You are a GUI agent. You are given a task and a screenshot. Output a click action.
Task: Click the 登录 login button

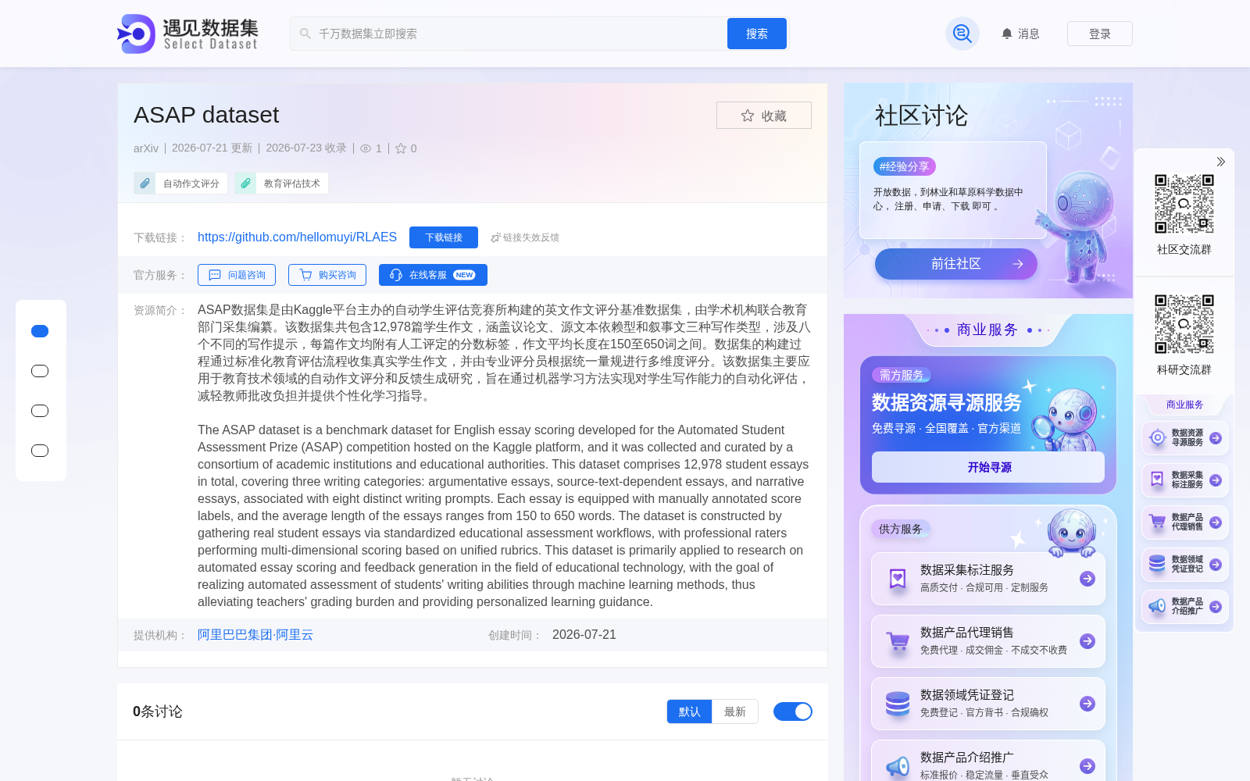(x=1100, y=34)
